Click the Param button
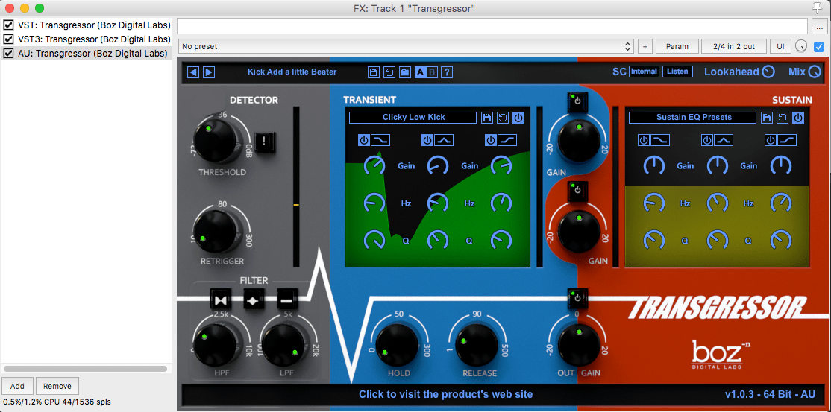This screenshot has height=412, width=831. tap(677, 47)
